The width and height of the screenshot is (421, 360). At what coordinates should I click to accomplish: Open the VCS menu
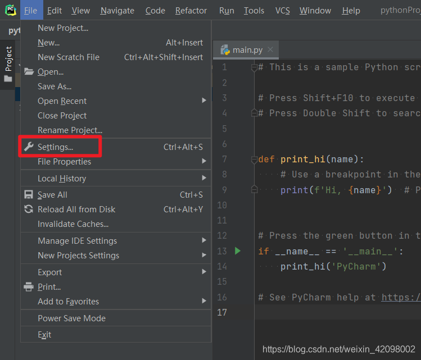(283, 11)
